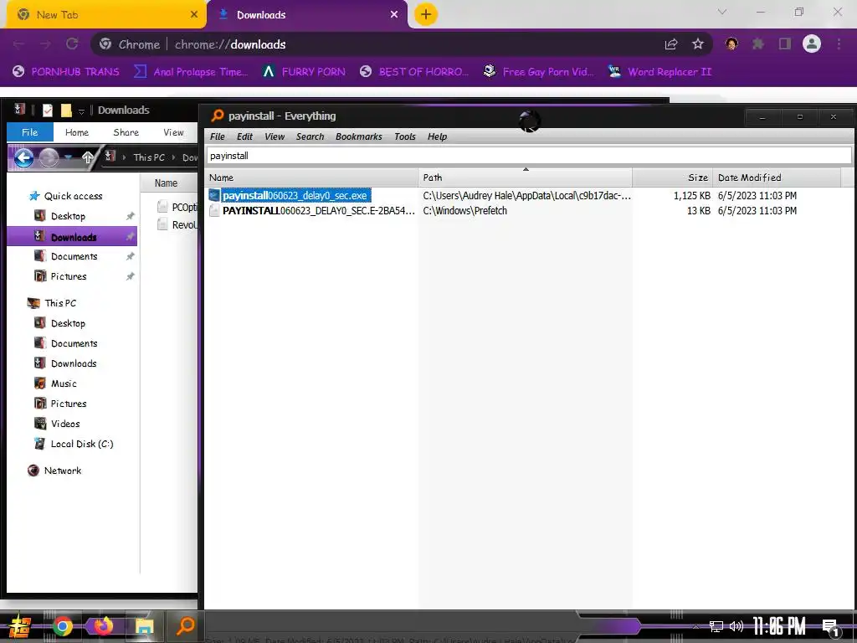Open Music folder under This PC
This screenshot has height=643, width=857.
click(64, 383)
